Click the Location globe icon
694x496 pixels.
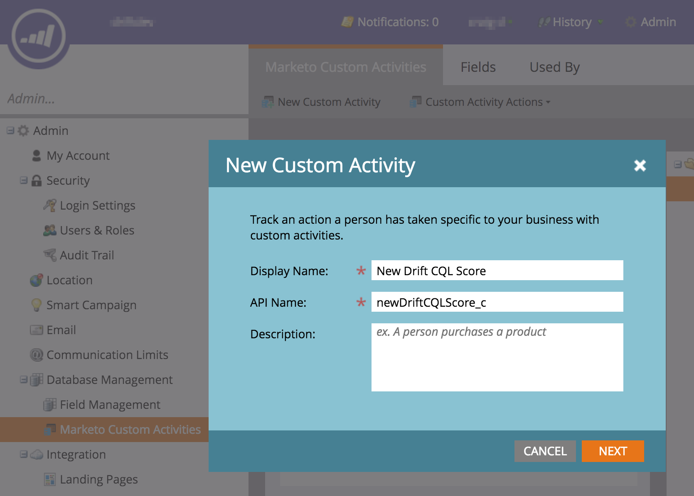(x=37, y=280)
